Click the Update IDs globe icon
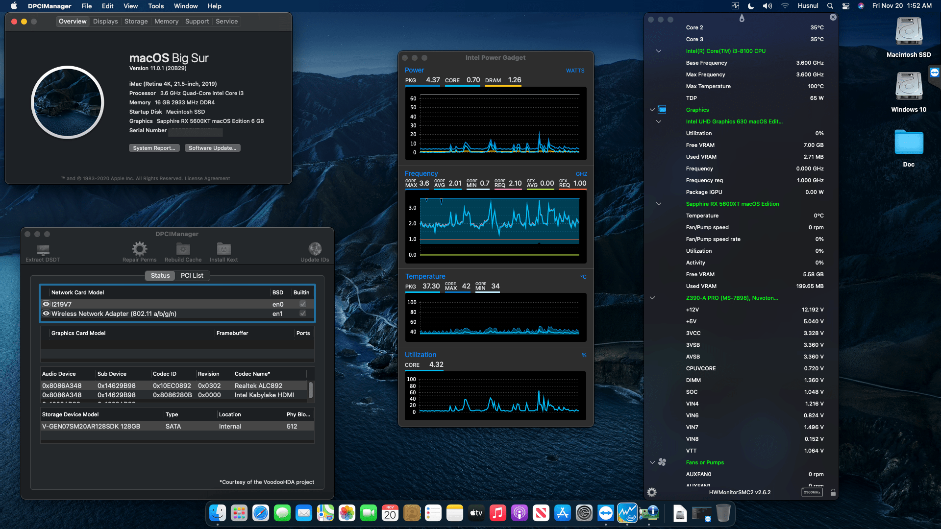Viewport: 941px width, 529px height. [x=314, y=248]
